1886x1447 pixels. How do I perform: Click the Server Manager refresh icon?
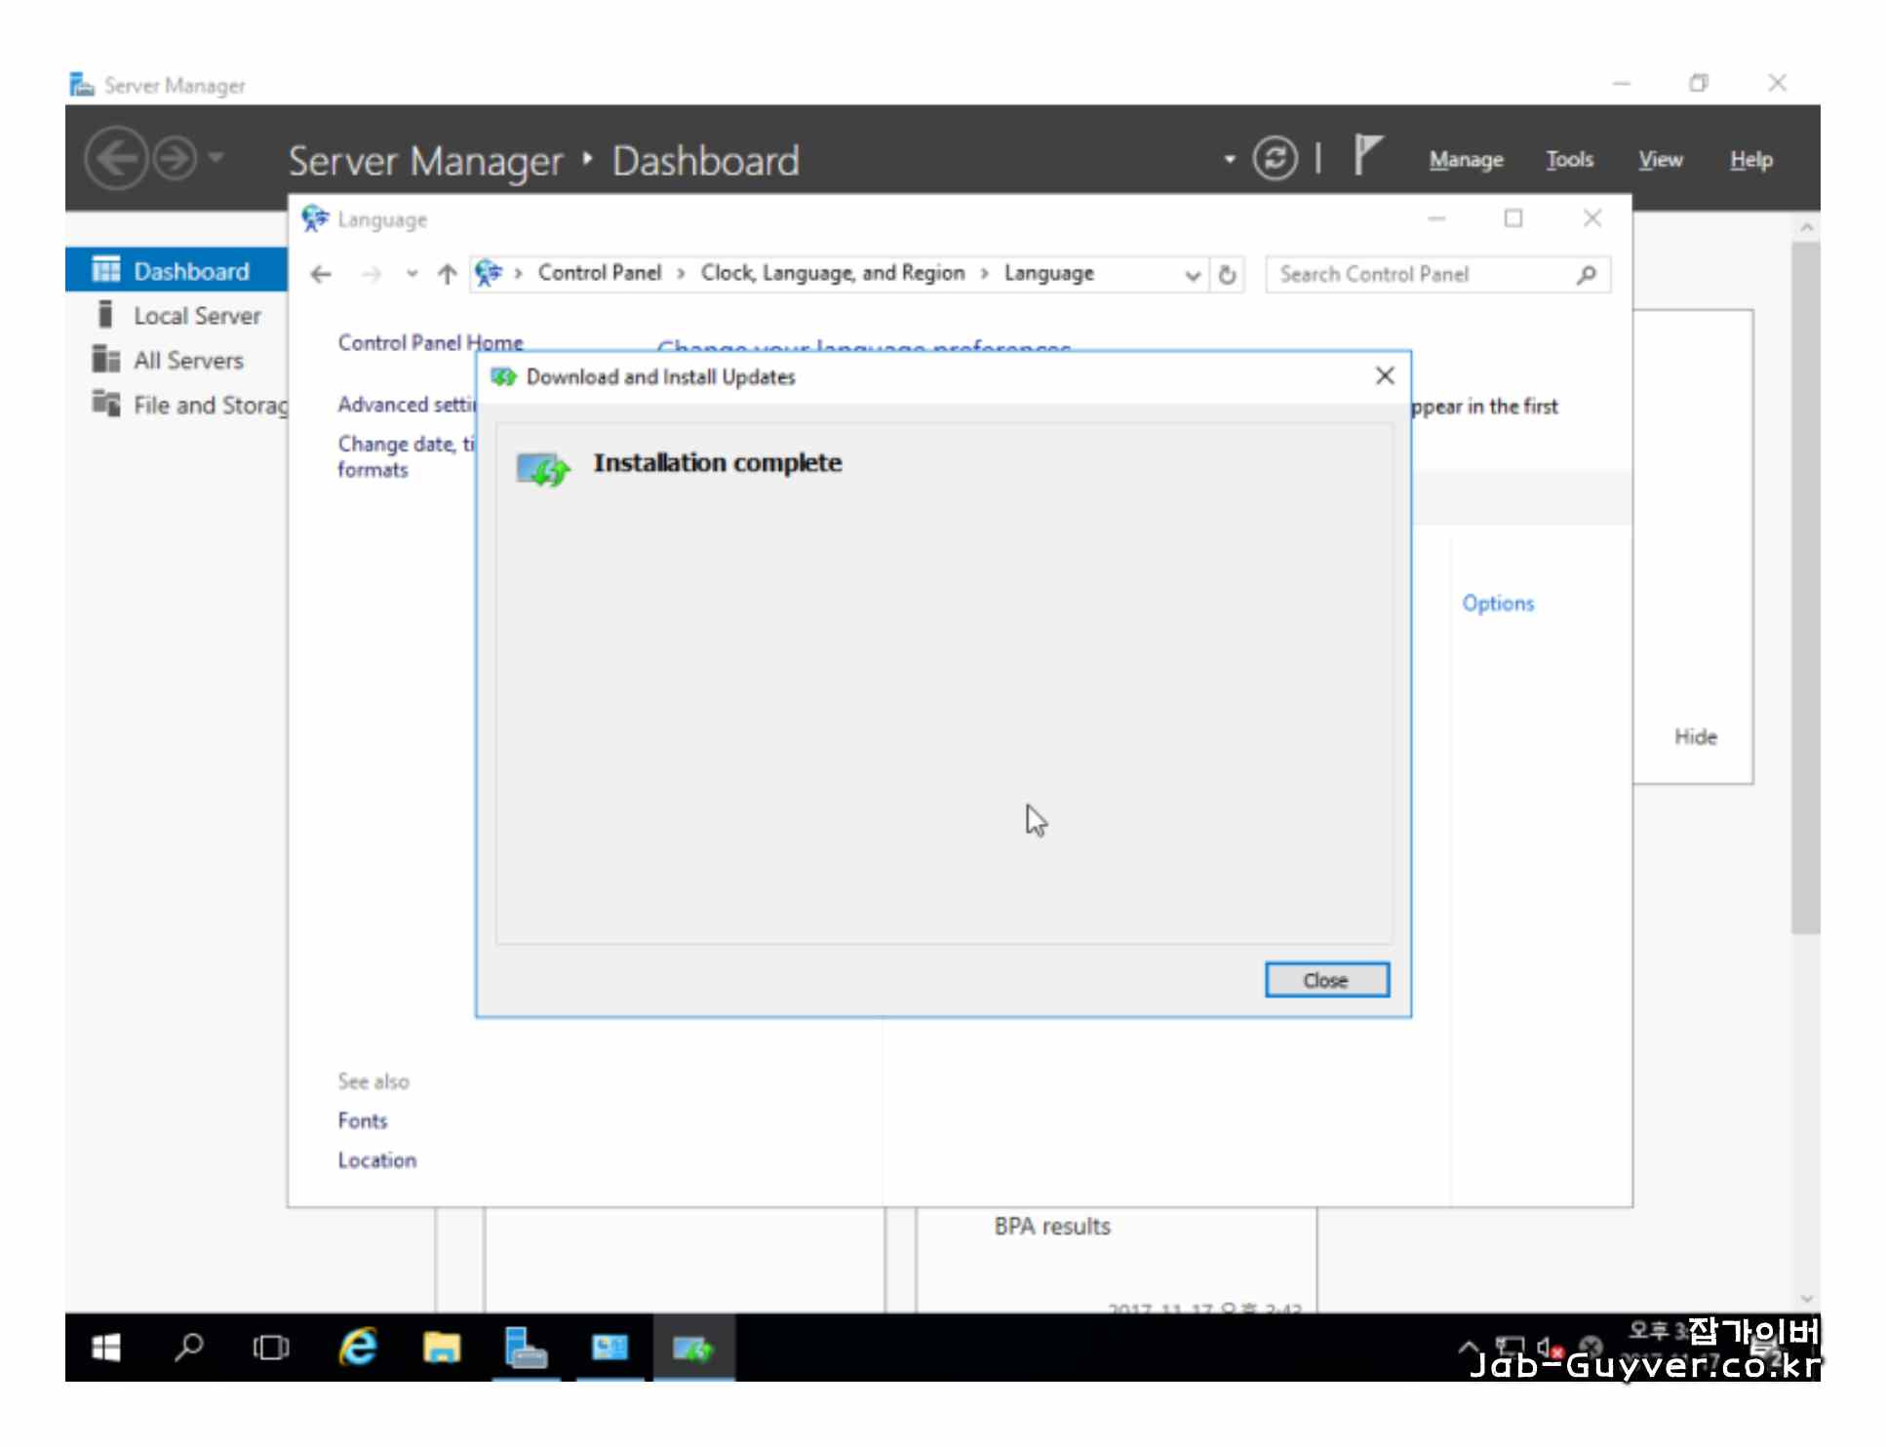click(1275, 158)
